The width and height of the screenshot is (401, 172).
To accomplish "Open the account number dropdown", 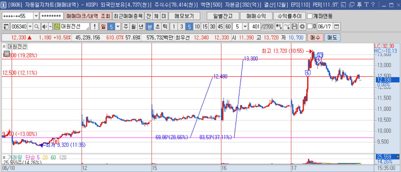I will click(36, 16).
